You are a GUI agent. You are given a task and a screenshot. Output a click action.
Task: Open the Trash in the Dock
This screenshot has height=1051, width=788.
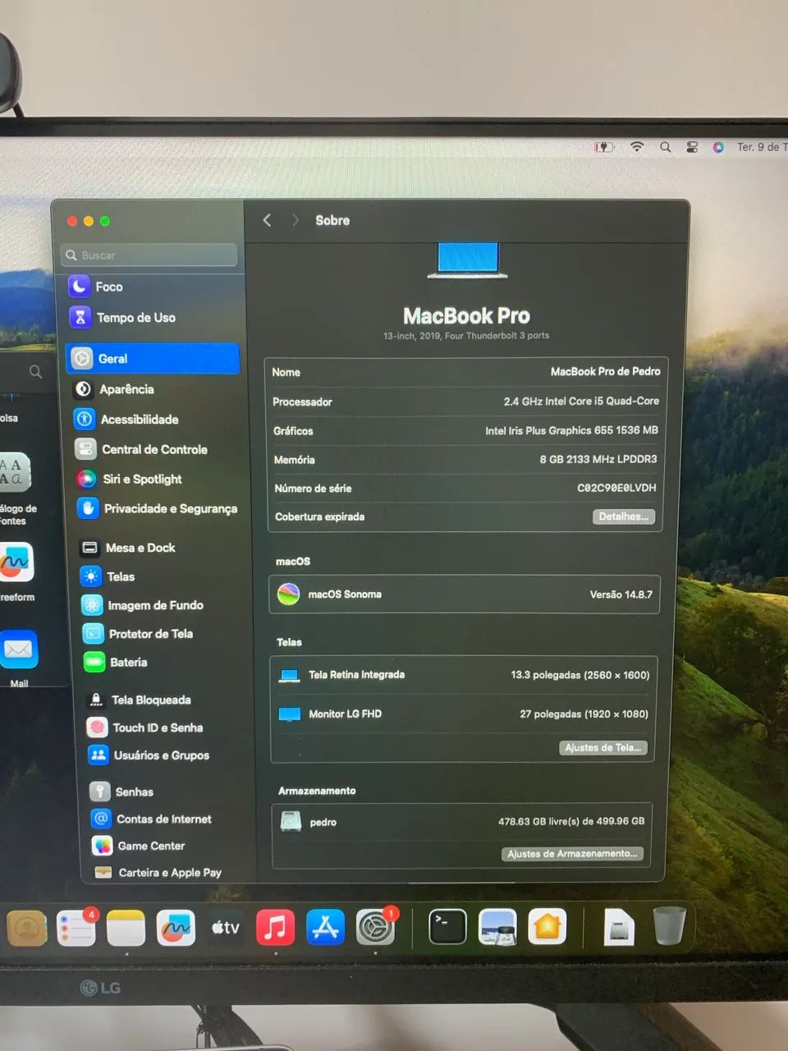[669, 925]
